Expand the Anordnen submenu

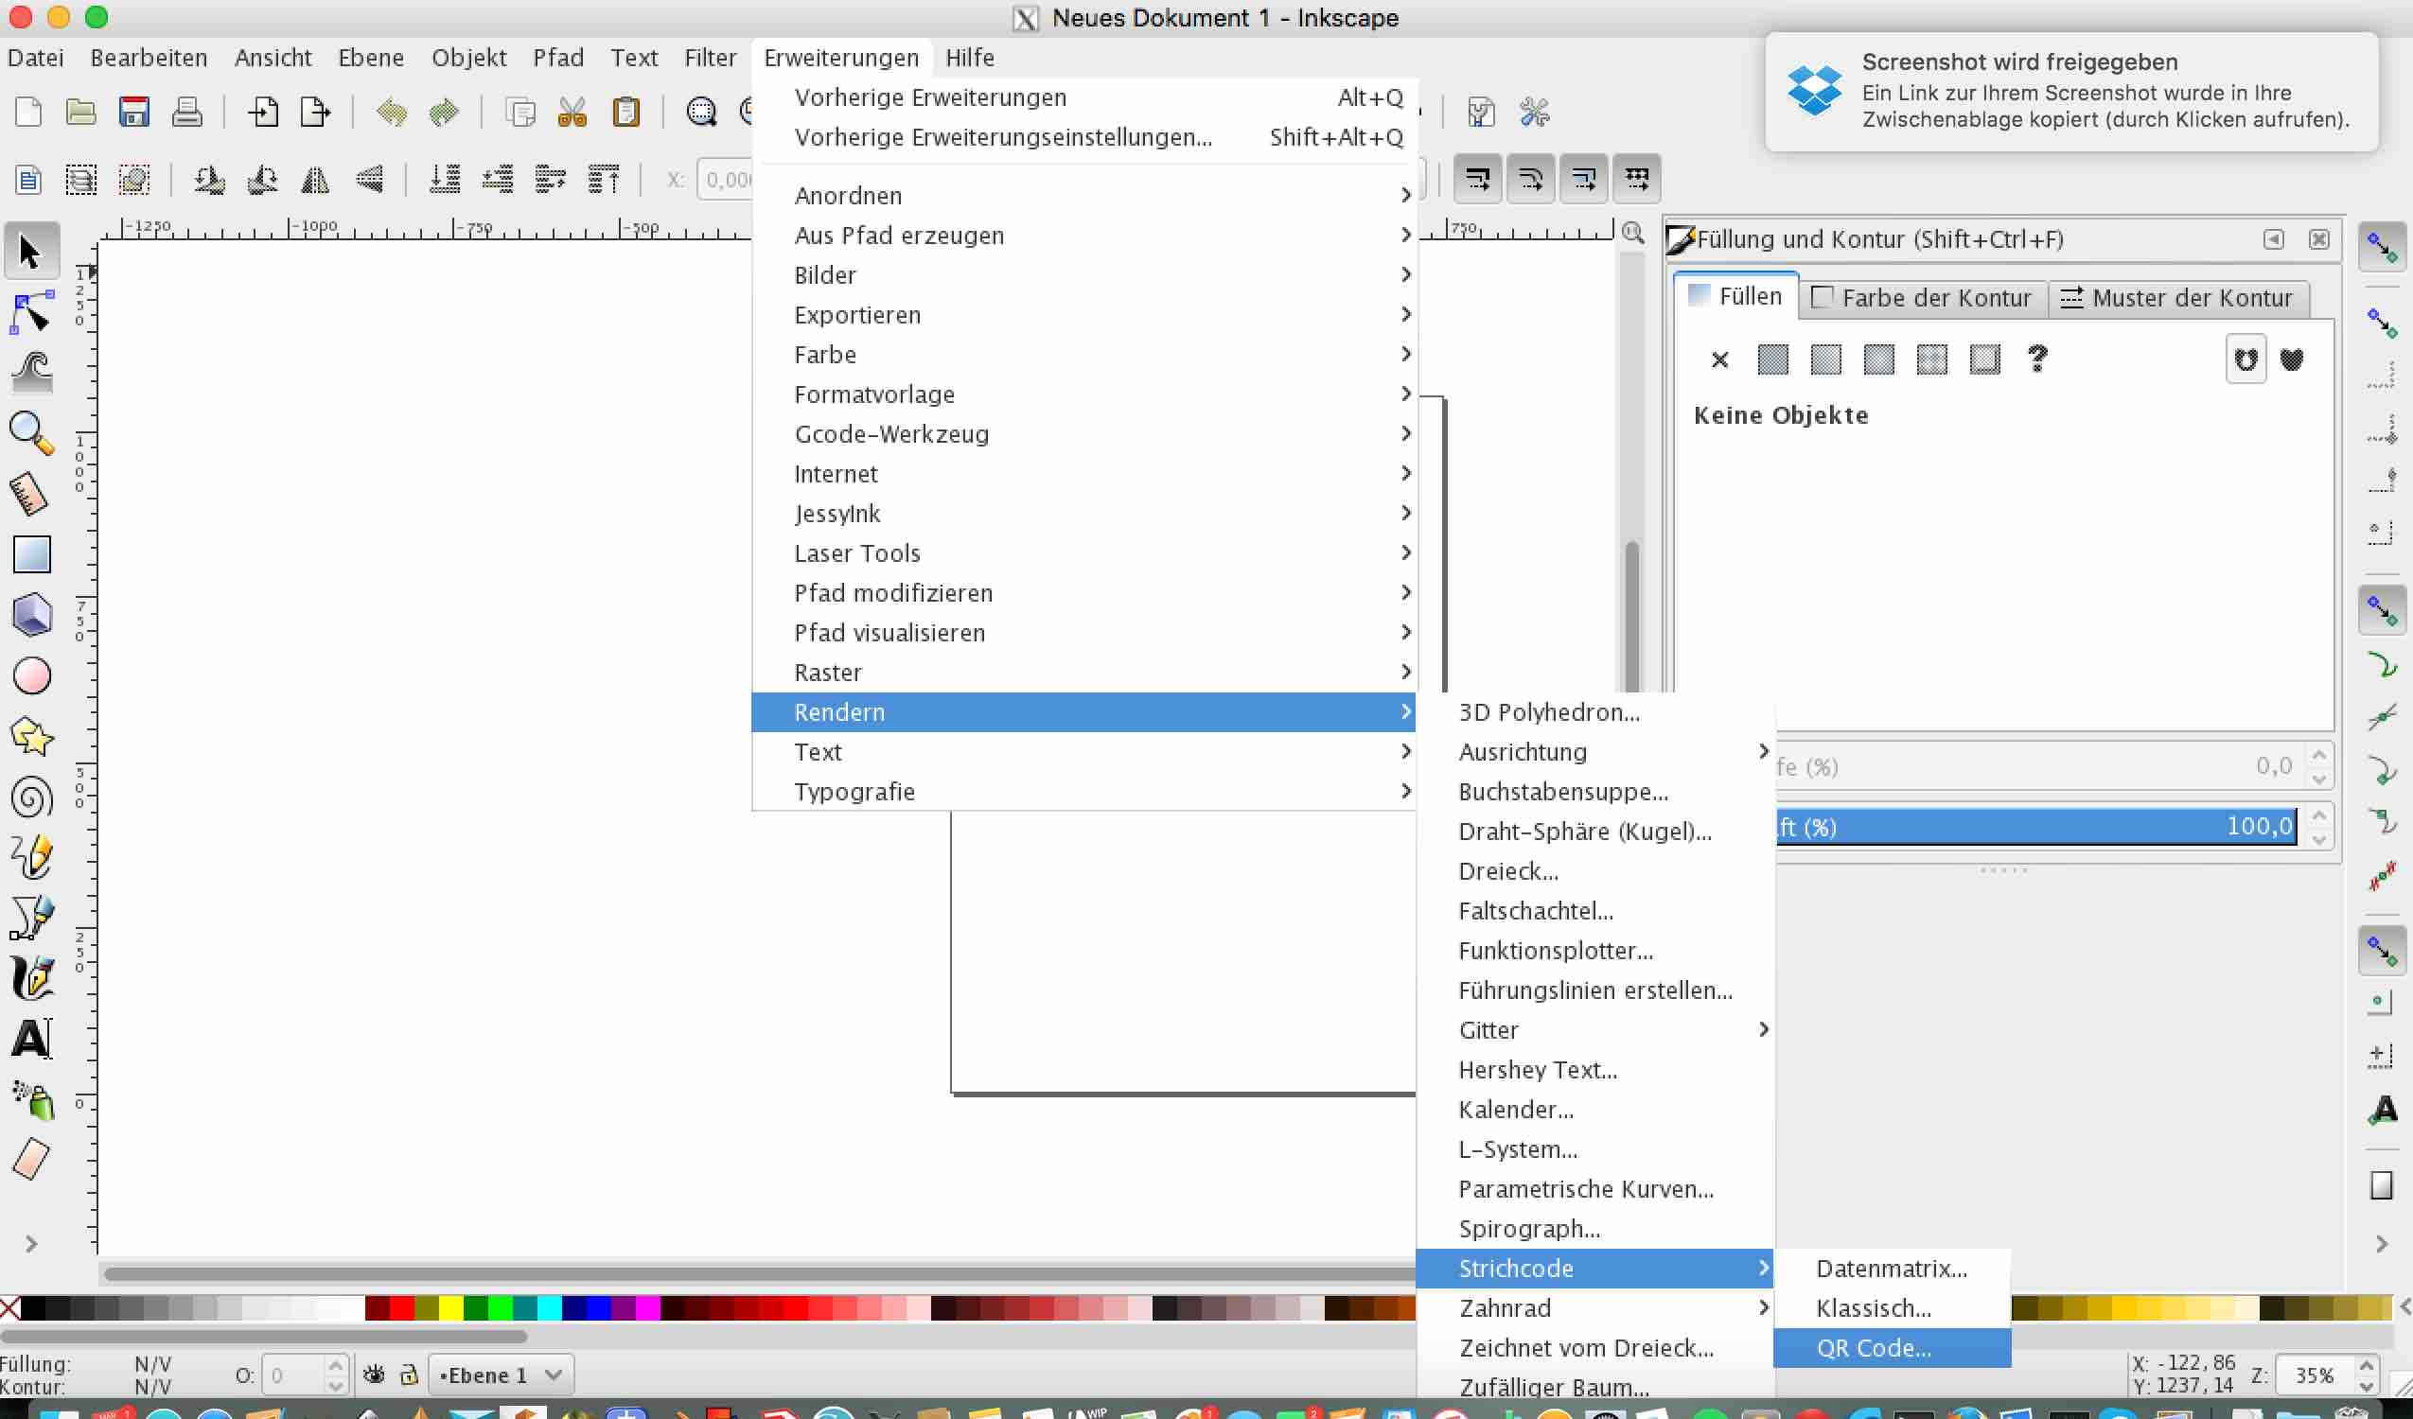click(x=1083, y=195)
